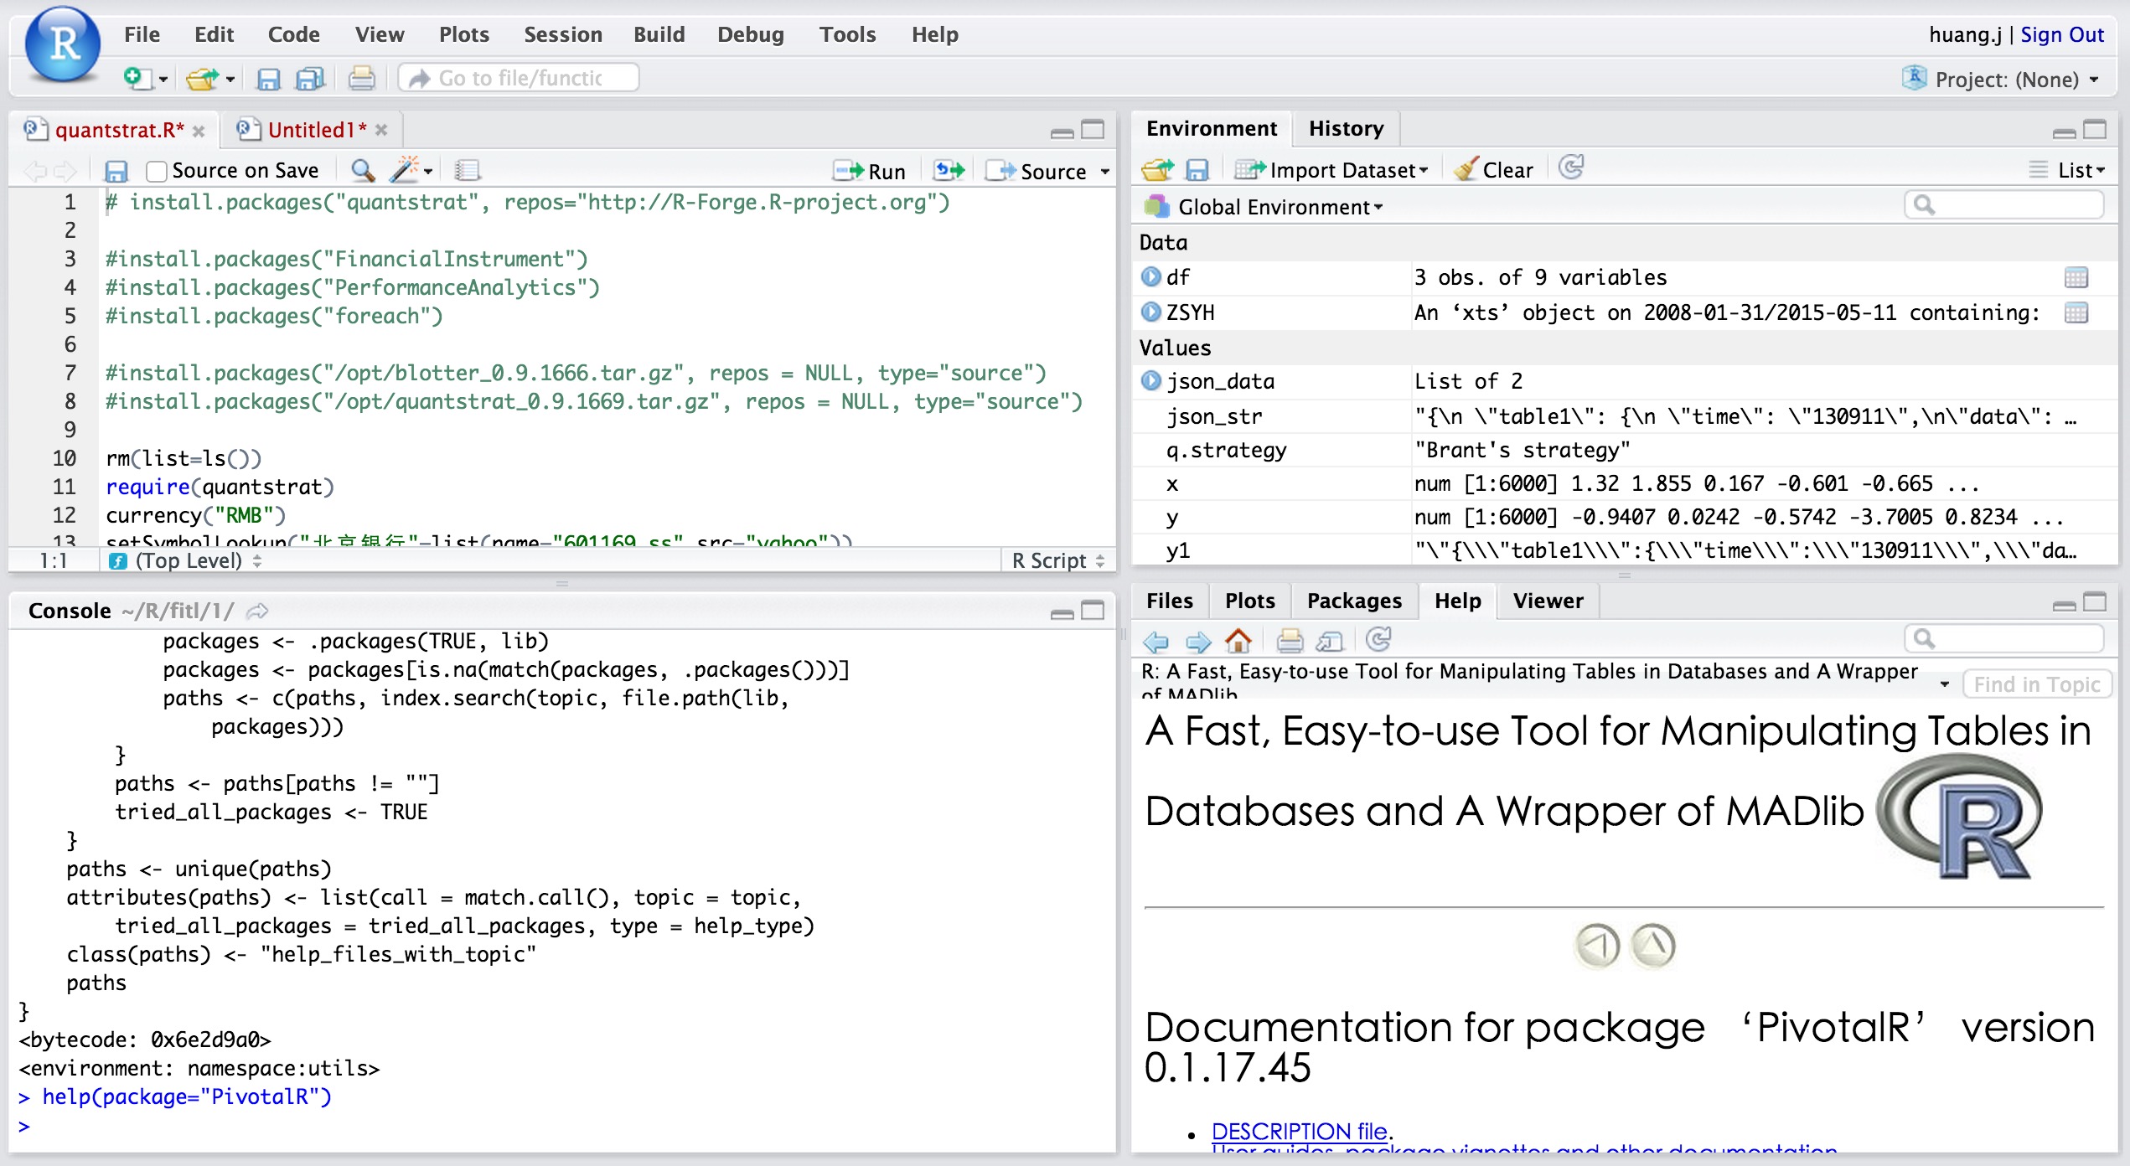This screenshot has height=1166, width=2130.
Task: Click the save workspace icon in Environment pane
Action: pos(1197,171)
